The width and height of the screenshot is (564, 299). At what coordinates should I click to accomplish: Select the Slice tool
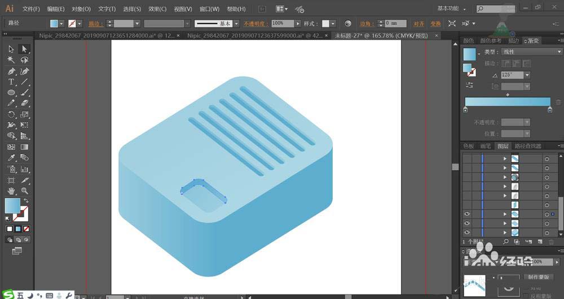tap(24, 180)
